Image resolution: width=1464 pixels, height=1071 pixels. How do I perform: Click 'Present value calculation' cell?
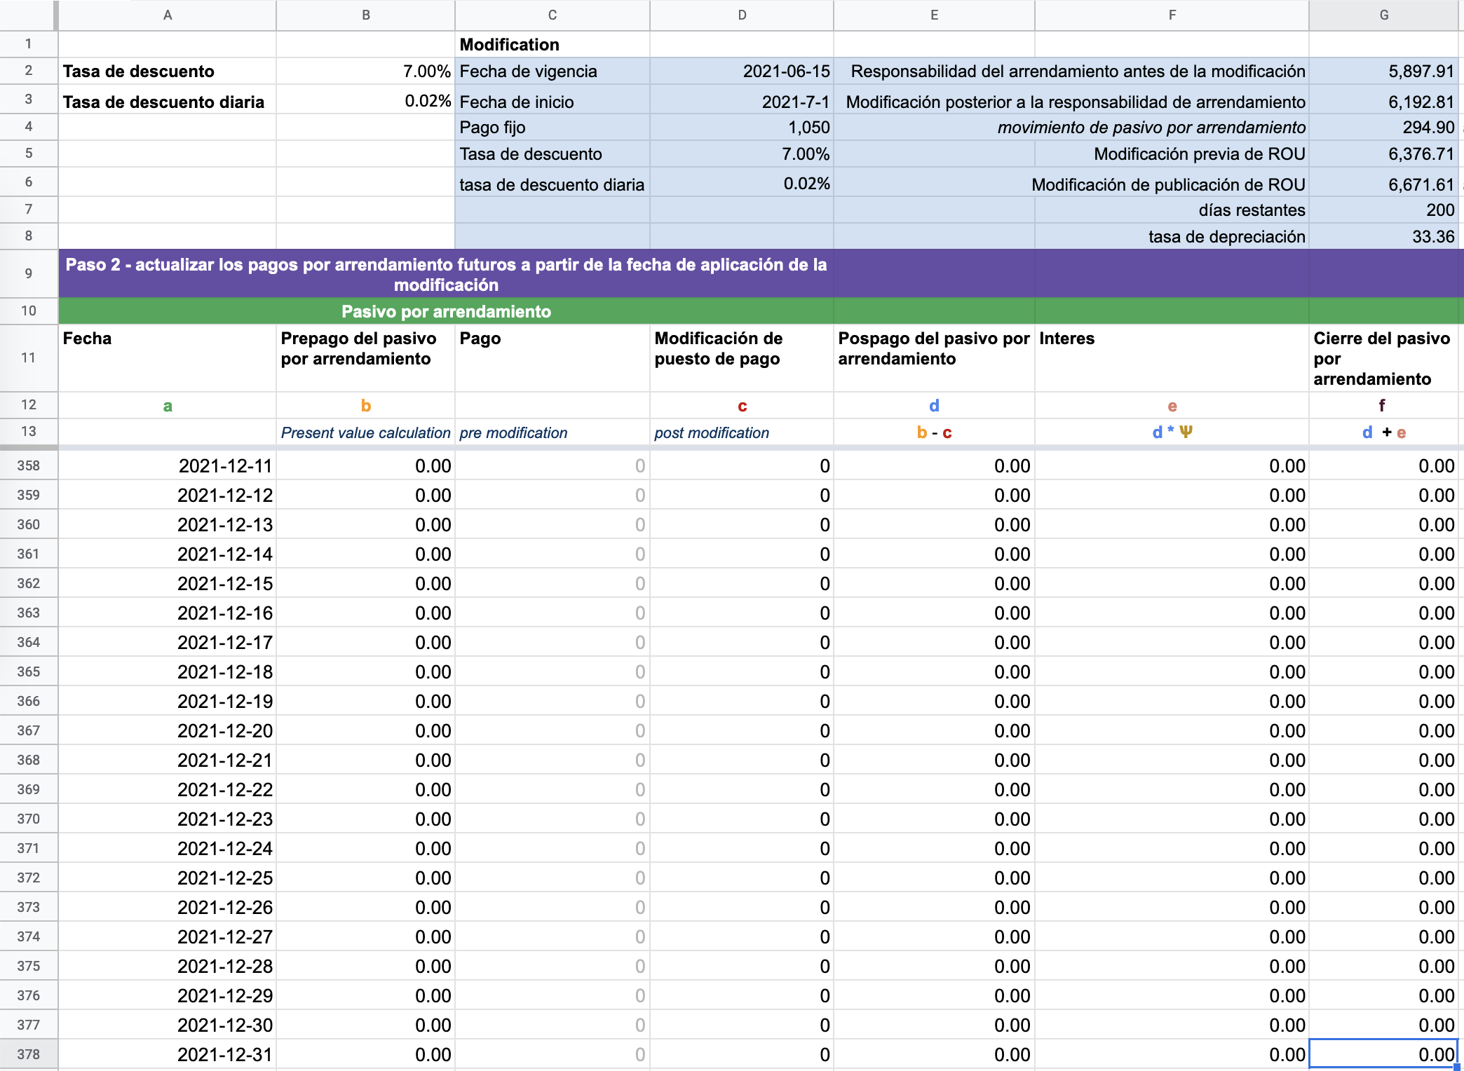(x=365, y=432)
